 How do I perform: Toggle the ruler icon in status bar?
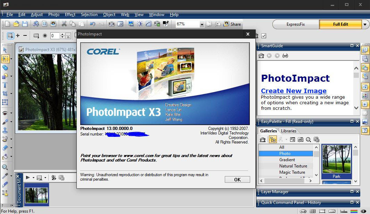pos(332,211)
